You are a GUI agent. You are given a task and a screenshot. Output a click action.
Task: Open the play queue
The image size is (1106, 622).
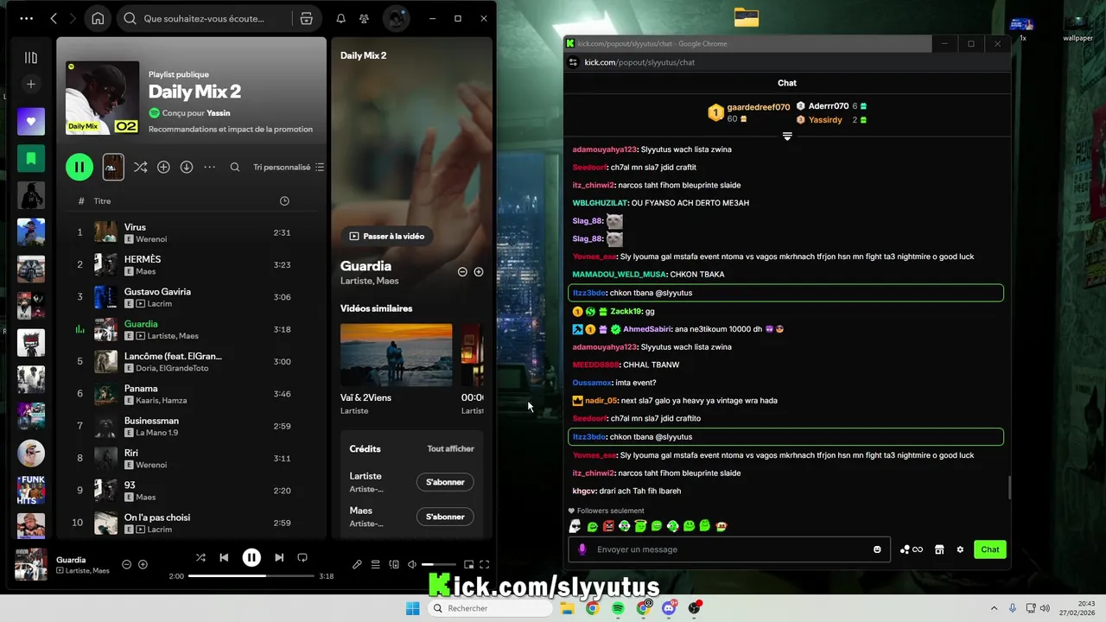coord(375,564)
